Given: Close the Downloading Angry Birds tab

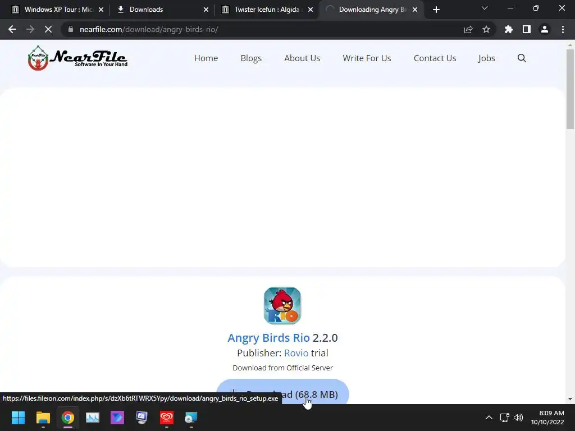Looking at the screenshot, I should coord(415,10).
